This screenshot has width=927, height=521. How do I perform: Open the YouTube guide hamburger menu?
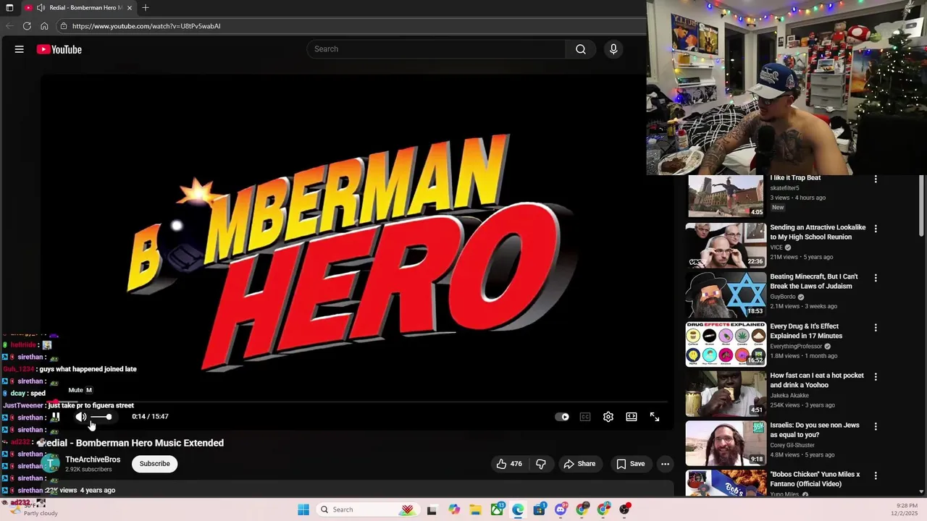[x=20, y=49]
